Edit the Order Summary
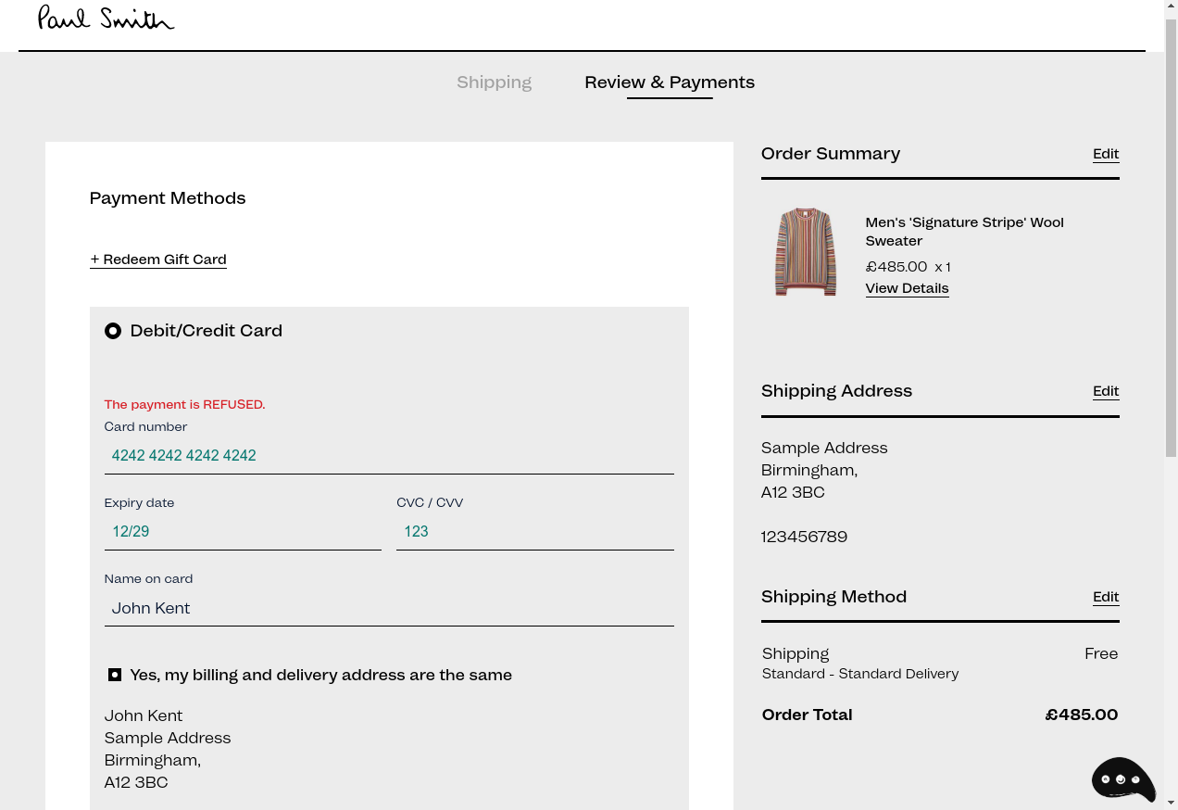The image size is (1178, 810). coord(1106,154)
